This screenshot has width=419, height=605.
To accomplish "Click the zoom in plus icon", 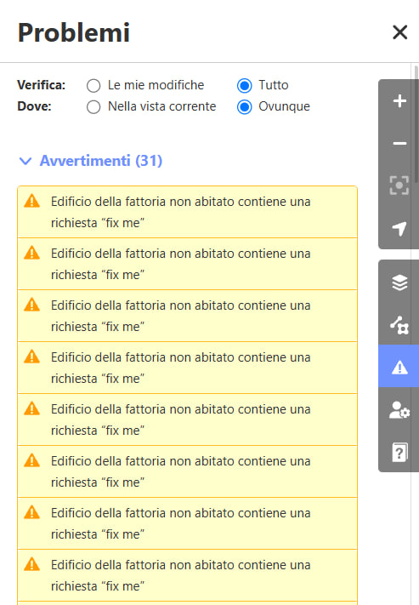I will [x=399, y=101].
